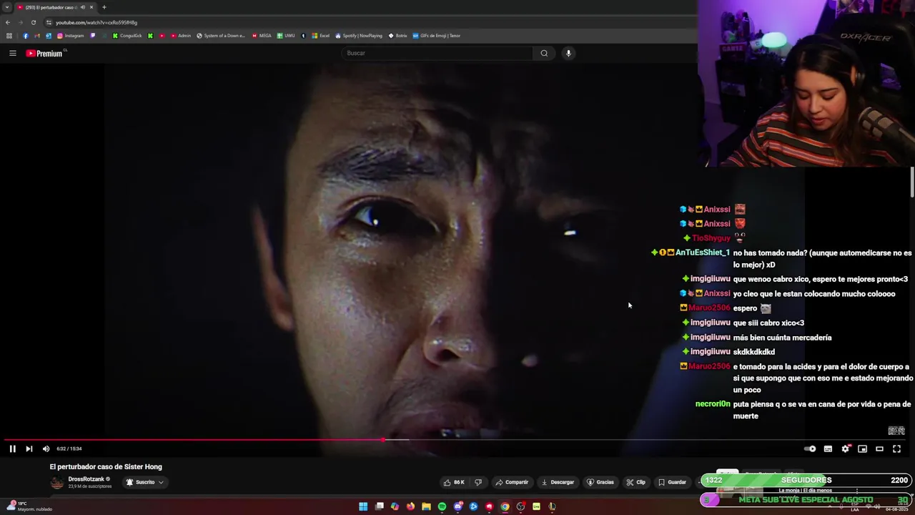Screen dimensions: 915x515
Task: Click the Buscar search field
Action: click(437, 53)
